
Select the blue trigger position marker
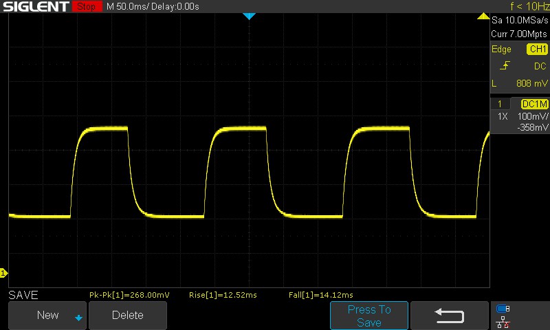[x=249, y=16]
